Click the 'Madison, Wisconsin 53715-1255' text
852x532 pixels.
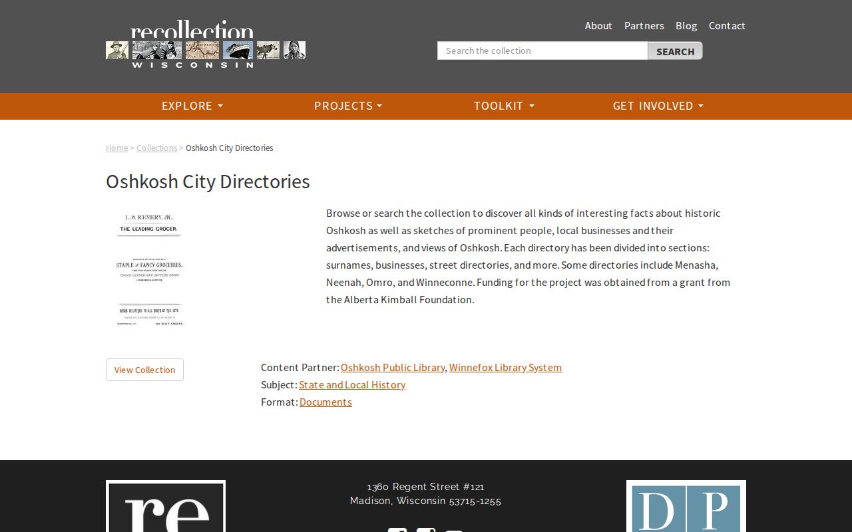pos(426,501)
